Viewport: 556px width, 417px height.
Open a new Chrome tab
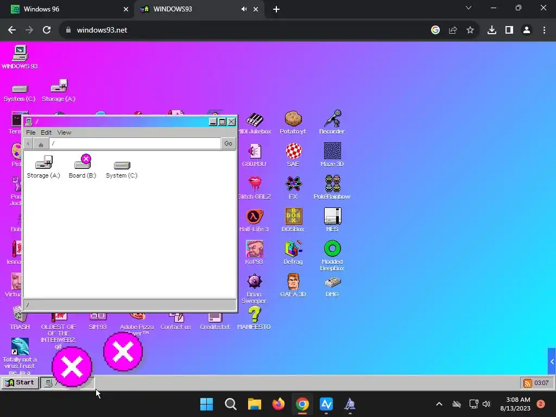tap(276, 9)
